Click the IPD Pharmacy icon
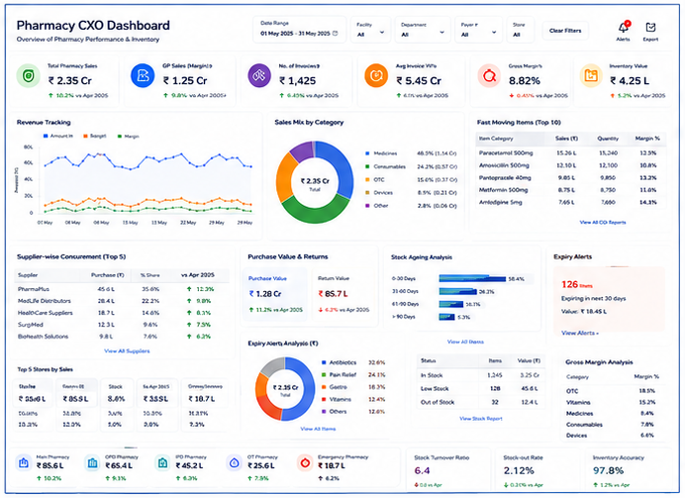The width and height of the screenshot is (685, 498). click(162, 462)
